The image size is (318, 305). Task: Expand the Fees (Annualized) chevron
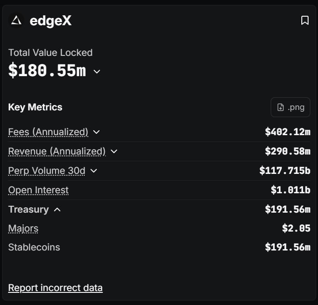(x=96, y=132)
